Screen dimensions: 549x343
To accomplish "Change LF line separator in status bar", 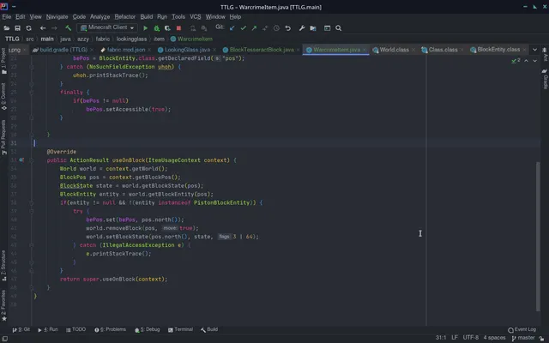I will (x=455, y=338).
